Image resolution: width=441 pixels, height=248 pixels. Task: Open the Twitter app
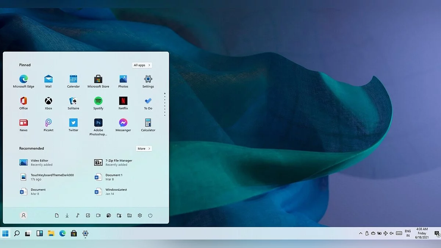[73, 123]
